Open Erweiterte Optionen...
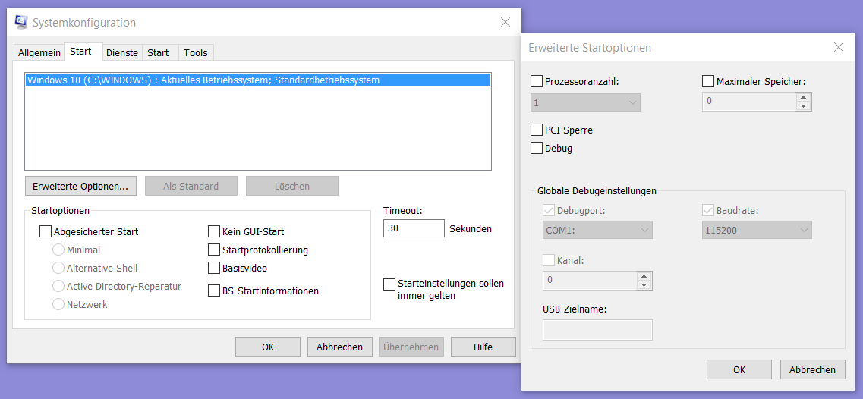Viewport: 863px width, 399px height. coord(80,186)
